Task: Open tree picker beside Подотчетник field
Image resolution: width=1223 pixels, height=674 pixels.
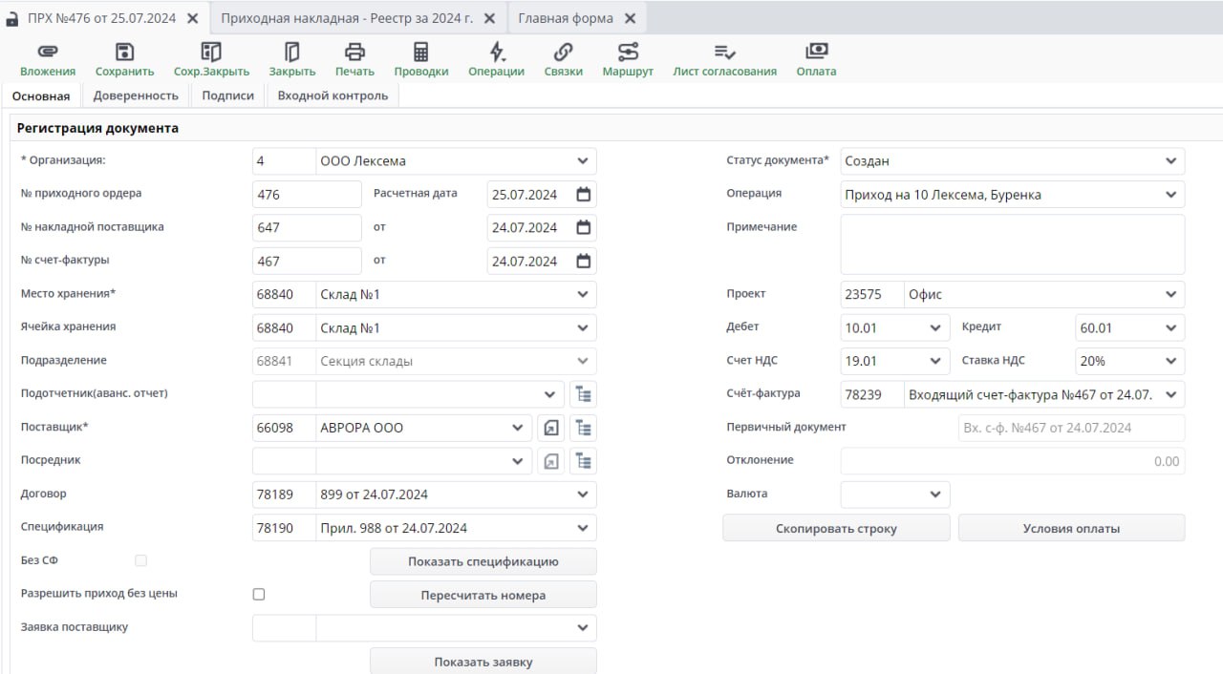Action: tap(583, 394)
